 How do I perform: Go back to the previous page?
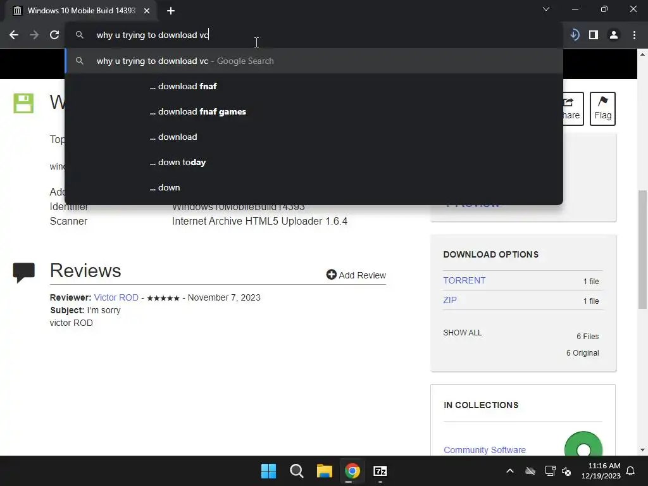click(x=14, y=35)
